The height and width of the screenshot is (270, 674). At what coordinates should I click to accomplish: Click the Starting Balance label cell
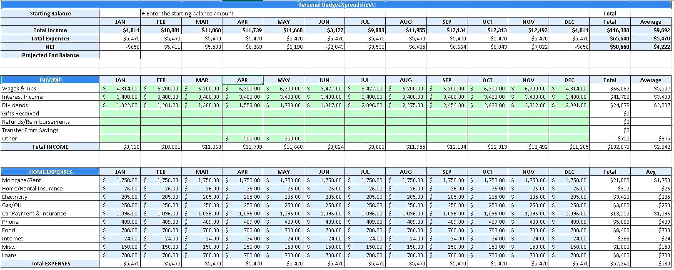50,13
